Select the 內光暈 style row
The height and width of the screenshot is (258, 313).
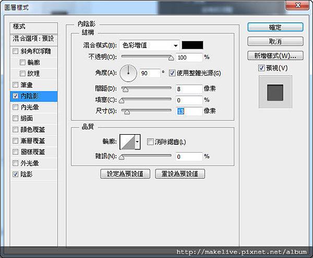click(34, 107)
